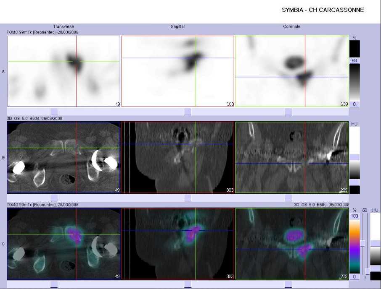Grab the fusion blend slider thumb under 50
This screenshot has height=289, width=381.
[x=363, y=244]
